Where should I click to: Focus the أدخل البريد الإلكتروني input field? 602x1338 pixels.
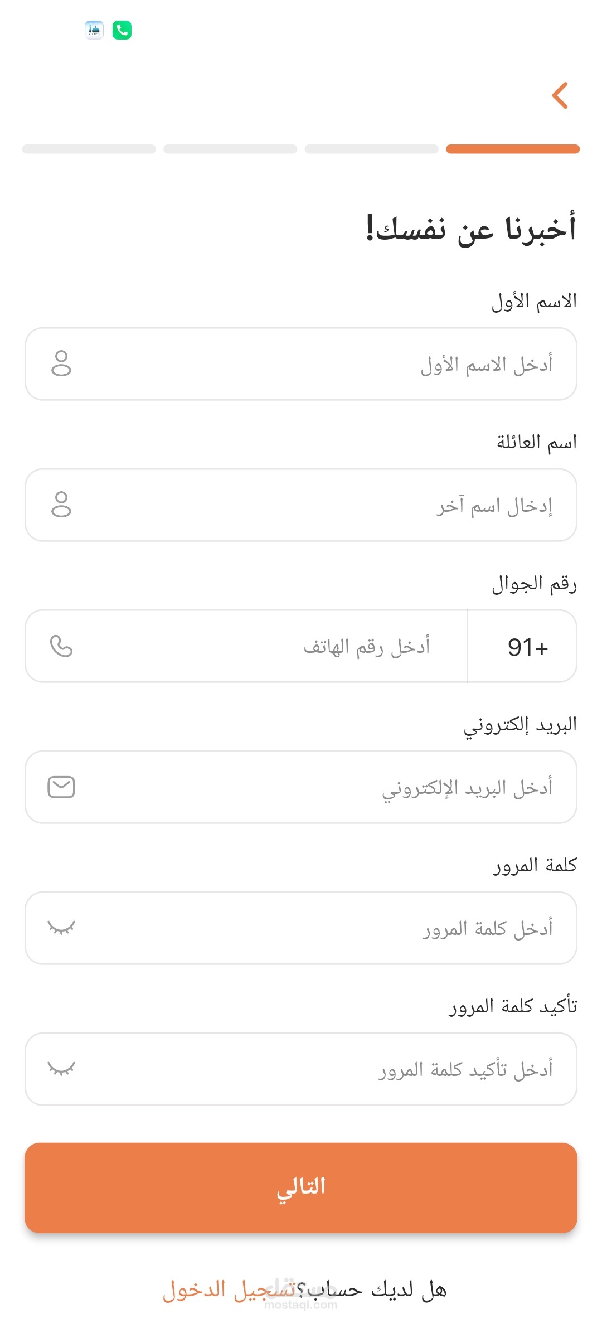click(x=312, y=787)
